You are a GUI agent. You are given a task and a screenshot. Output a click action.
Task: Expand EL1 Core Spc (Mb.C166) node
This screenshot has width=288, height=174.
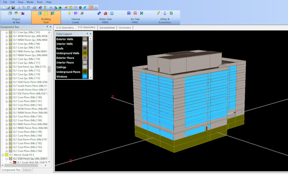[x=7, y=44]
